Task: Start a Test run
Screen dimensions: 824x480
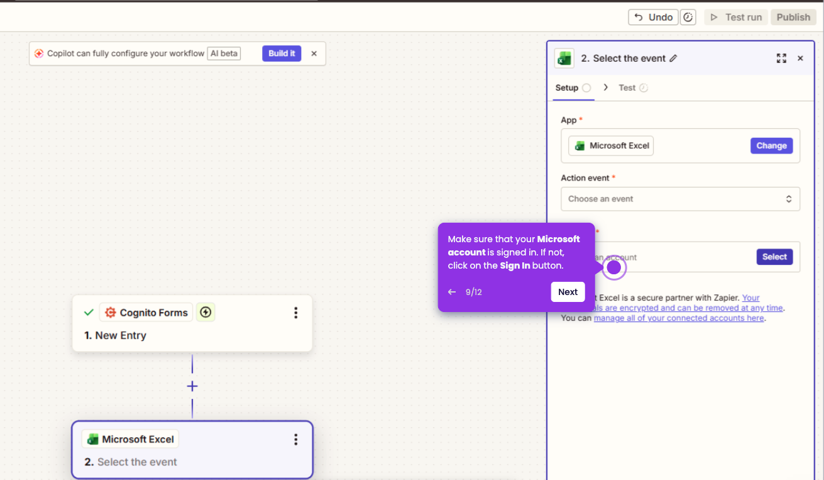Action: tap(736, 17)
